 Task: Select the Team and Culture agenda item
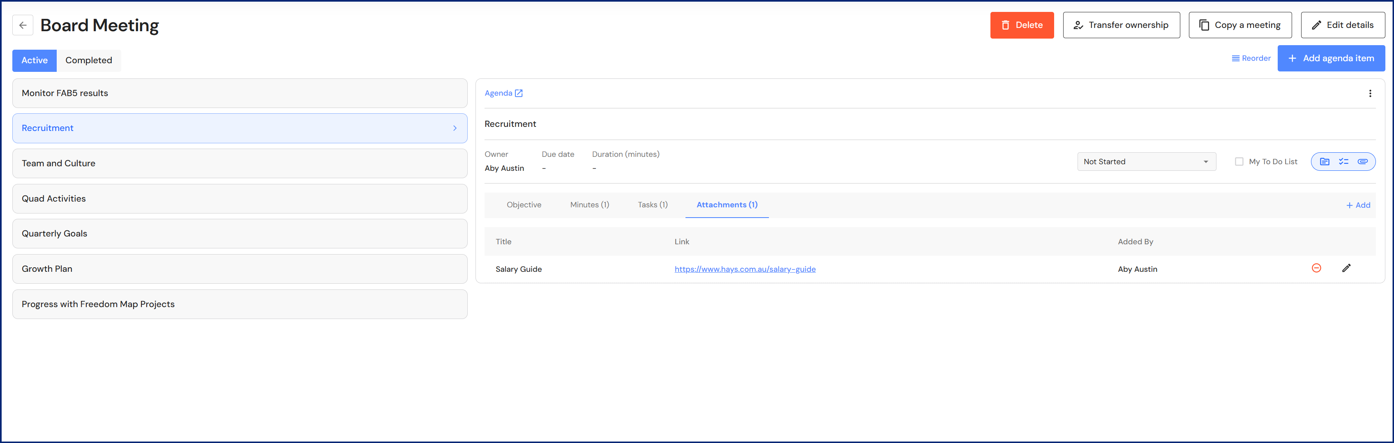[x=240, y=163]
